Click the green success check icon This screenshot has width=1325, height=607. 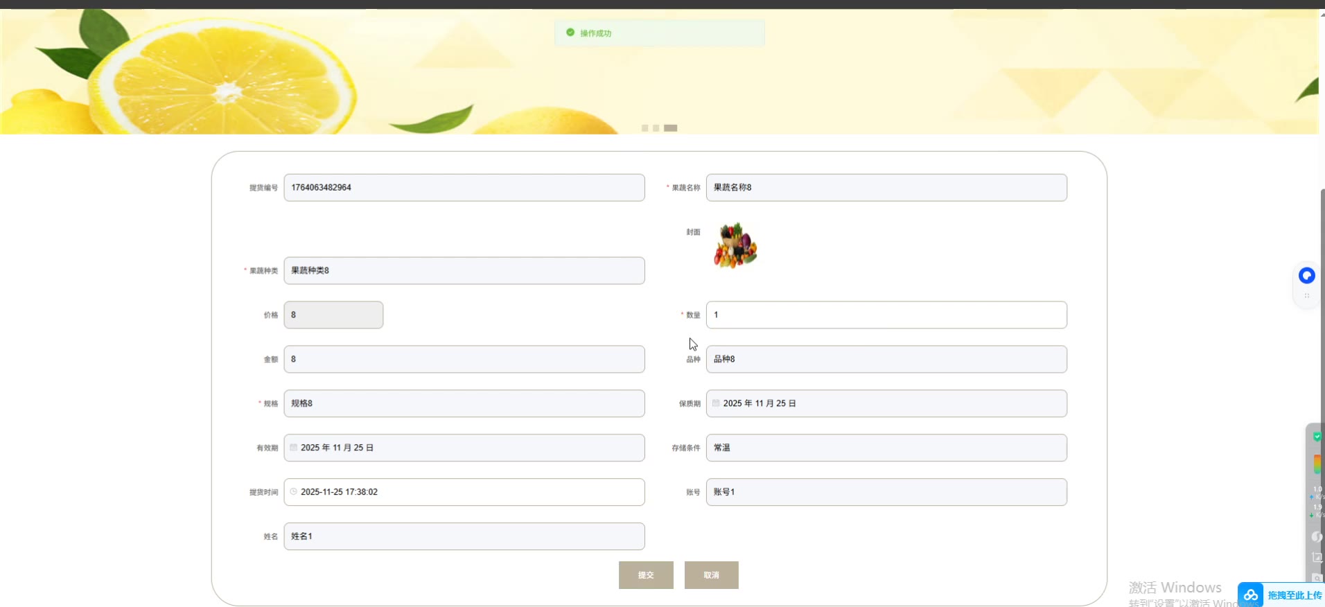(x=570, y=33)
